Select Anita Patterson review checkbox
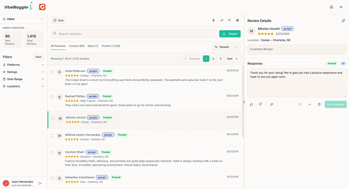This screenshot has width=349, height=189. (x=52, y=72)
